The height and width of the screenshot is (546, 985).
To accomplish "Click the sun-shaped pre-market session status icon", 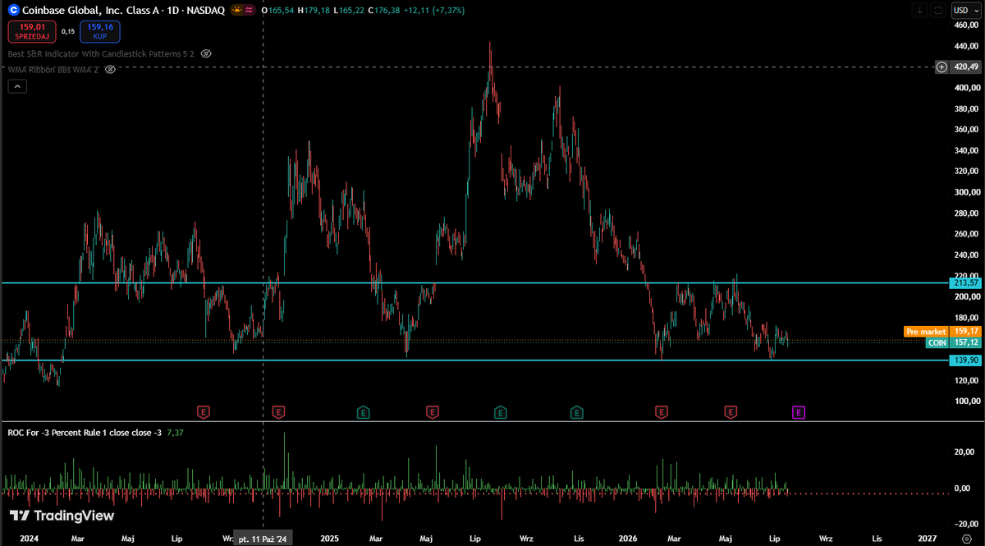I will click(236, 10).
